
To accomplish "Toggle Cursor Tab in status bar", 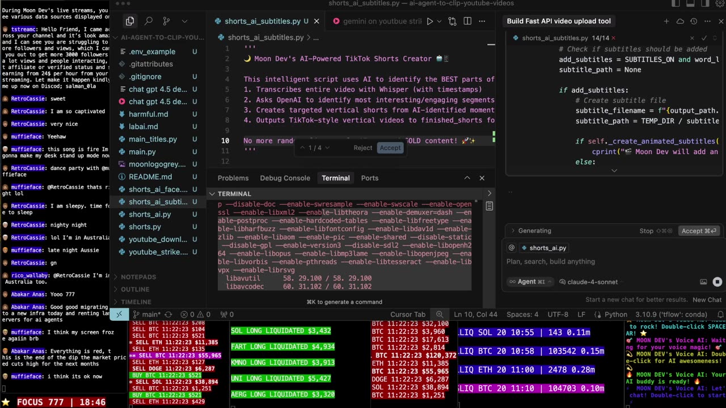I will (408, 314).
